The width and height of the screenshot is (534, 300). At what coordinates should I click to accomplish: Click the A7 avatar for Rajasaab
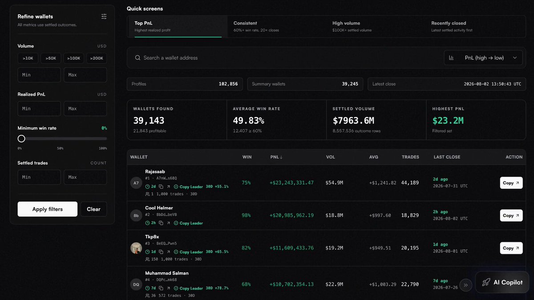136,183
